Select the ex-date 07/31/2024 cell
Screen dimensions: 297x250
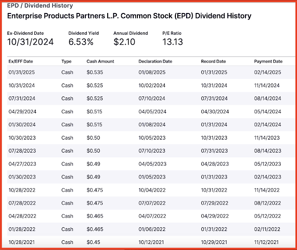click(22, 99)
